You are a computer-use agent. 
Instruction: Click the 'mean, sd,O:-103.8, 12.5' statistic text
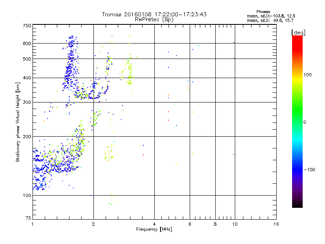[271, 16]
